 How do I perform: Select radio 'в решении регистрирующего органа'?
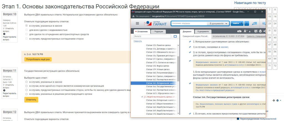pyautogui.click(x=26, y=94)
